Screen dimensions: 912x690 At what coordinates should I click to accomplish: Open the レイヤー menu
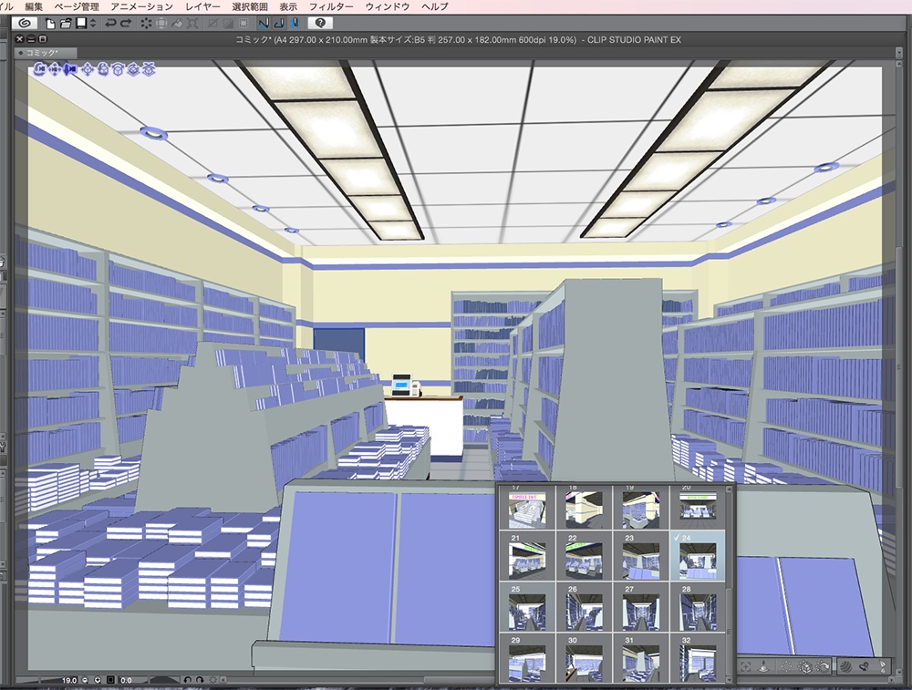(x=204, y=5)
